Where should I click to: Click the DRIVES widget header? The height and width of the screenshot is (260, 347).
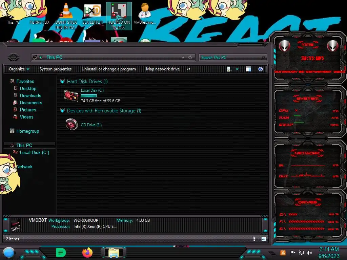[308, 202]
